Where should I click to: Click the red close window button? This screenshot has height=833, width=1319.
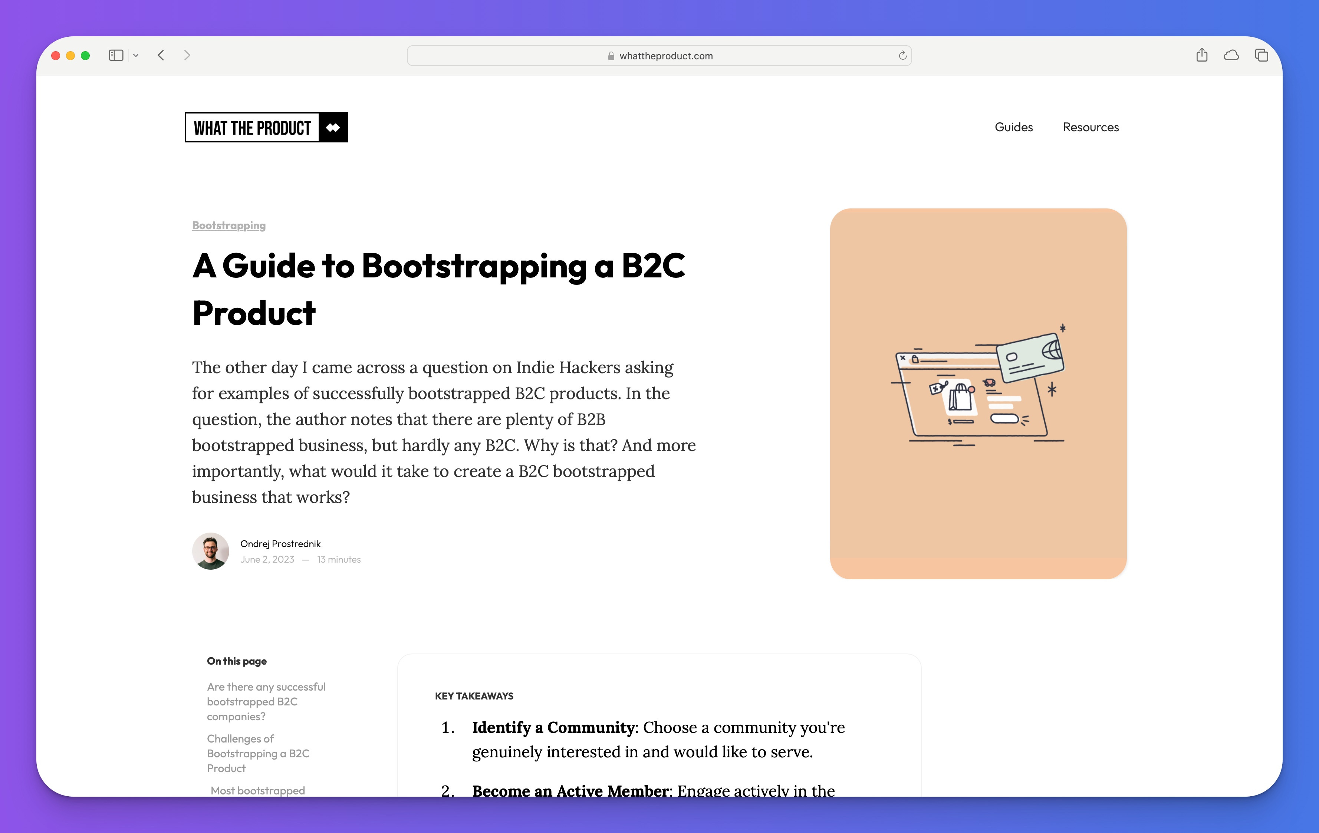56,55
